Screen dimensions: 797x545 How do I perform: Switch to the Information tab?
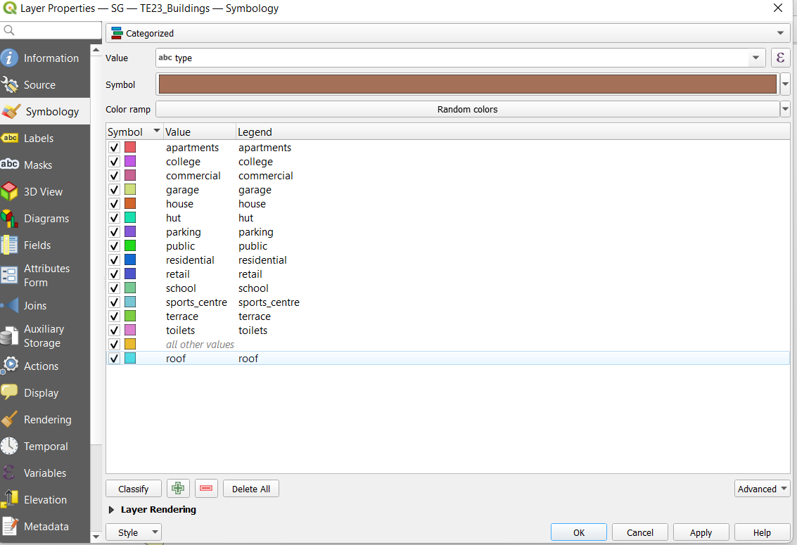pyautogui.click(x=51, y=58)
